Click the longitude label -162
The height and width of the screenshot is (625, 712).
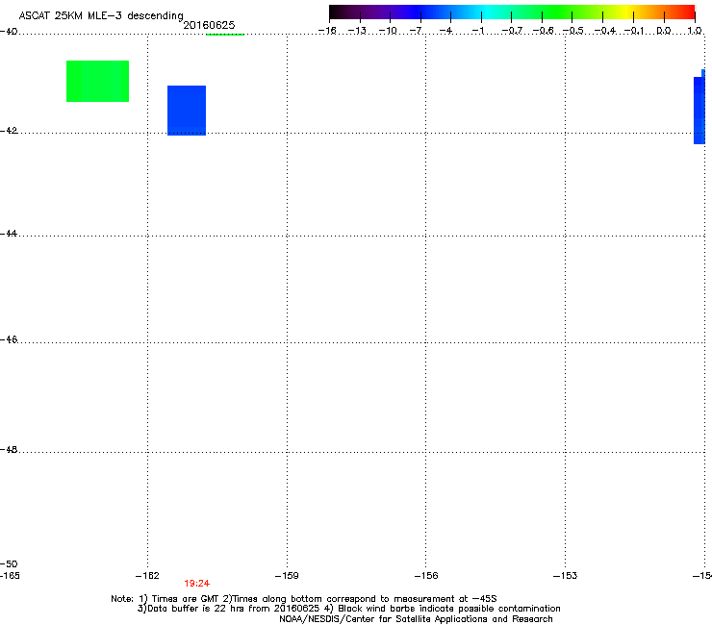(147, 576)
